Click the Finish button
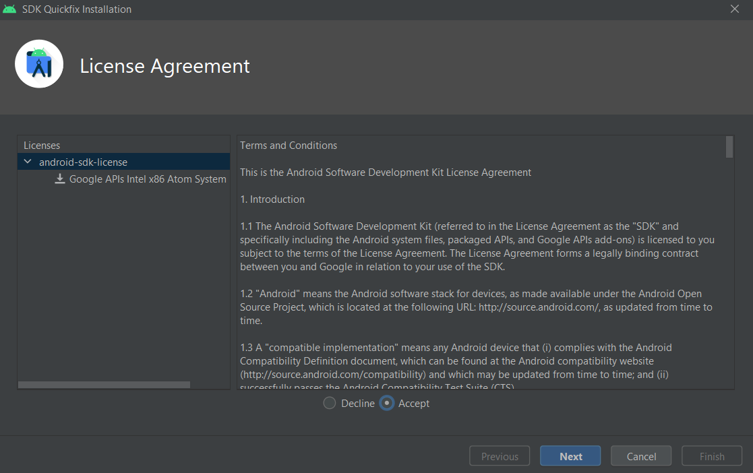 (712, 455)
